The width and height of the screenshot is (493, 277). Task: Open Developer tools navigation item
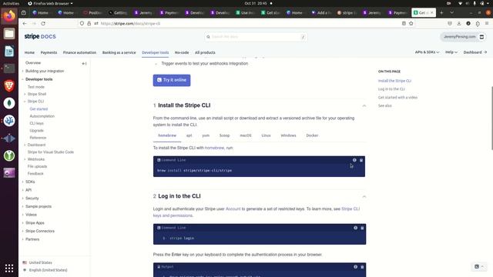tap(156, 52)
